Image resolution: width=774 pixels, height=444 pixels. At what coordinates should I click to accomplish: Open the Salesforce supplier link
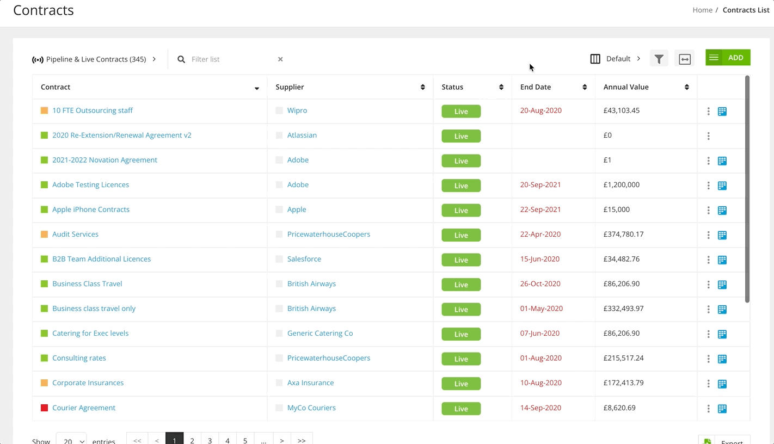(304, 259)
